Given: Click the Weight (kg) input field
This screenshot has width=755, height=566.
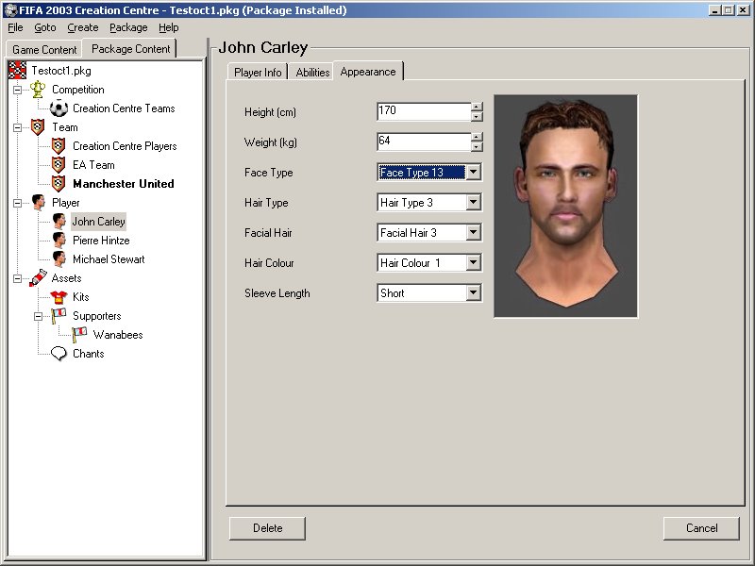Looking at the screenshot, I should pyautogui.click(x=423, y=141).
